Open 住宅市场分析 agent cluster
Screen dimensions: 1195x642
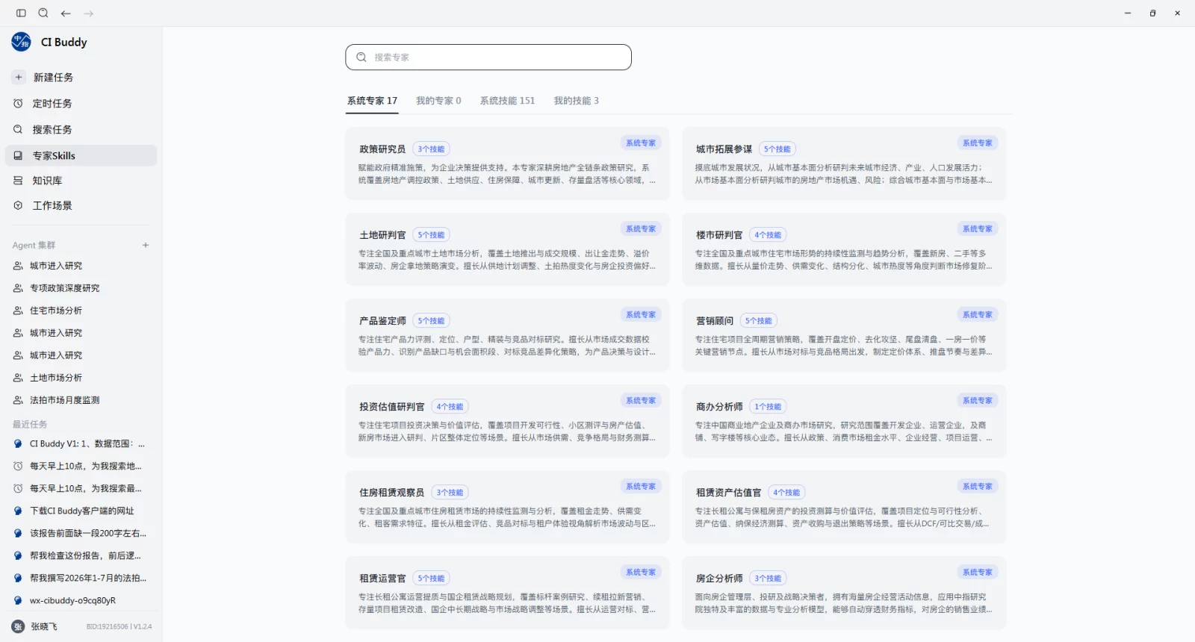[81, 311]
